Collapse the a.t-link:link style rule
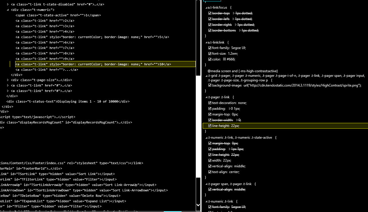 [206, 42]
